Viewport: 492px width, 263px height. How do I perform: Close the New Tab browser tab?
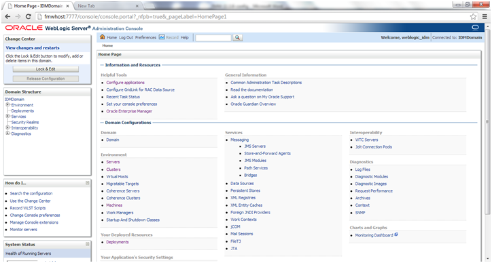pos(137,6)
